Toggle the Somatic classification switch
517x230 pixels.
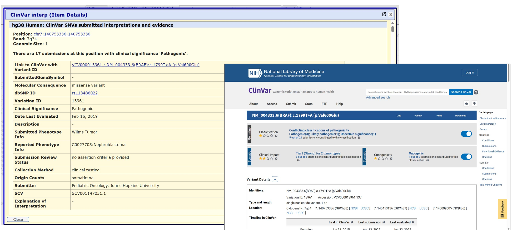tap(466, 157)
